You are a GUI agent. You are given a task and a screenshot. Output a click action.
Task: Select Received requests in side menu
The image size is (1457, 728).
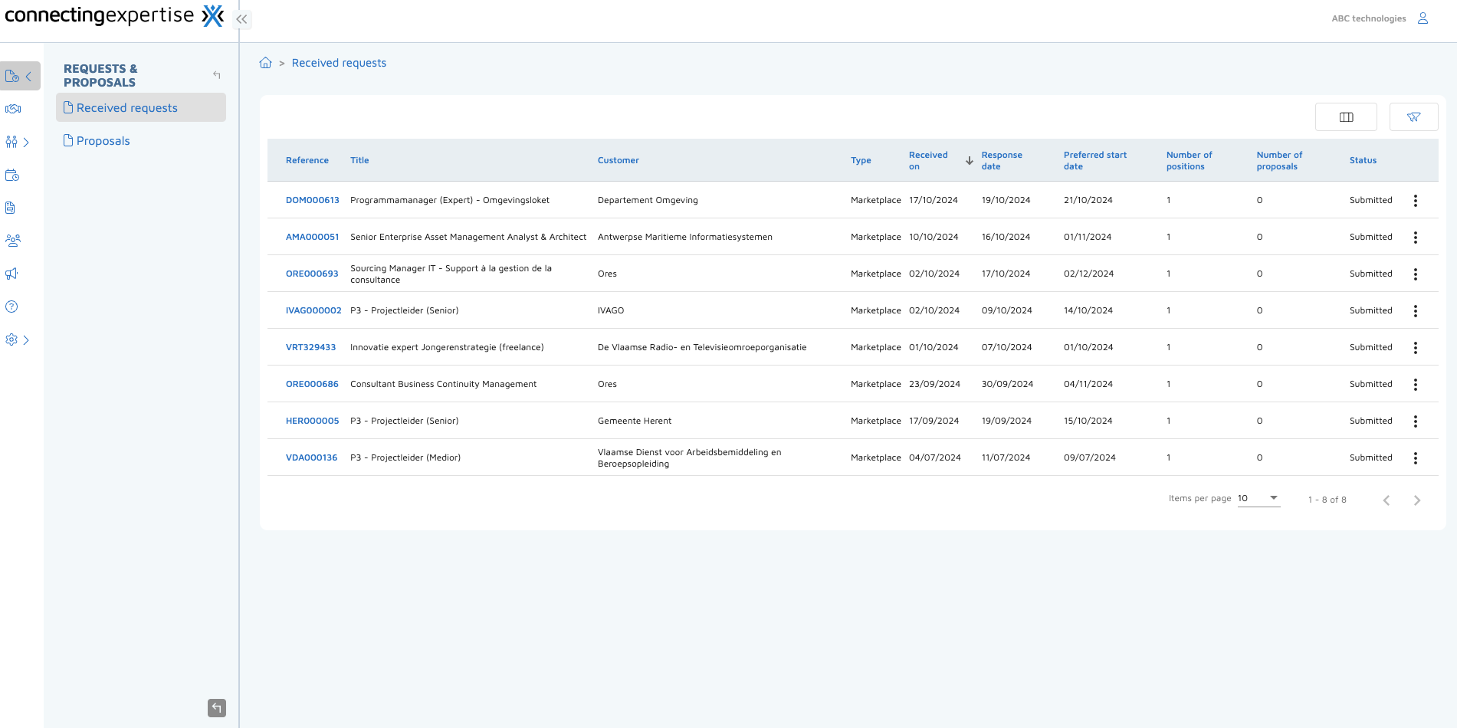(126, 108)
